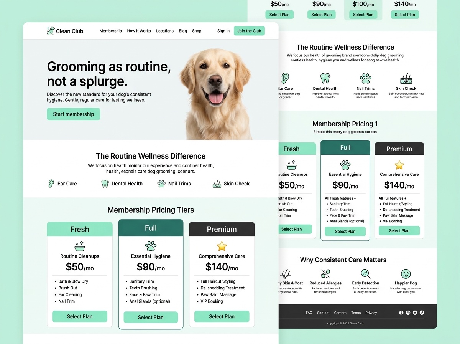460x344 pixels.
Task: Click the back-page Dental Health tooth icon
Action: [325, 78]
